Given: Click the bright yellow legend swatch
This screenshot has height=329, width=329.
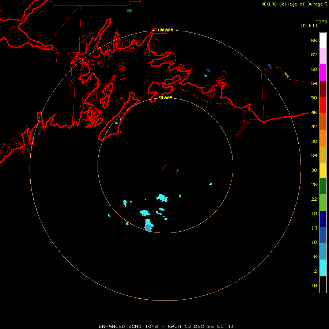Looking at the screenshot, I should [x=323, y=170].
